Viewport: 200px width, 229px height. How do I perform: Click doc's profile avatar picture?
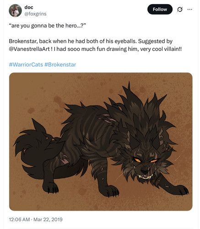(x=15, y=11)
